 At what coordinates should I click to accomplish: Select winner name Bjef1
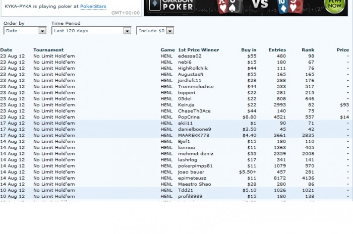point(184,141)
